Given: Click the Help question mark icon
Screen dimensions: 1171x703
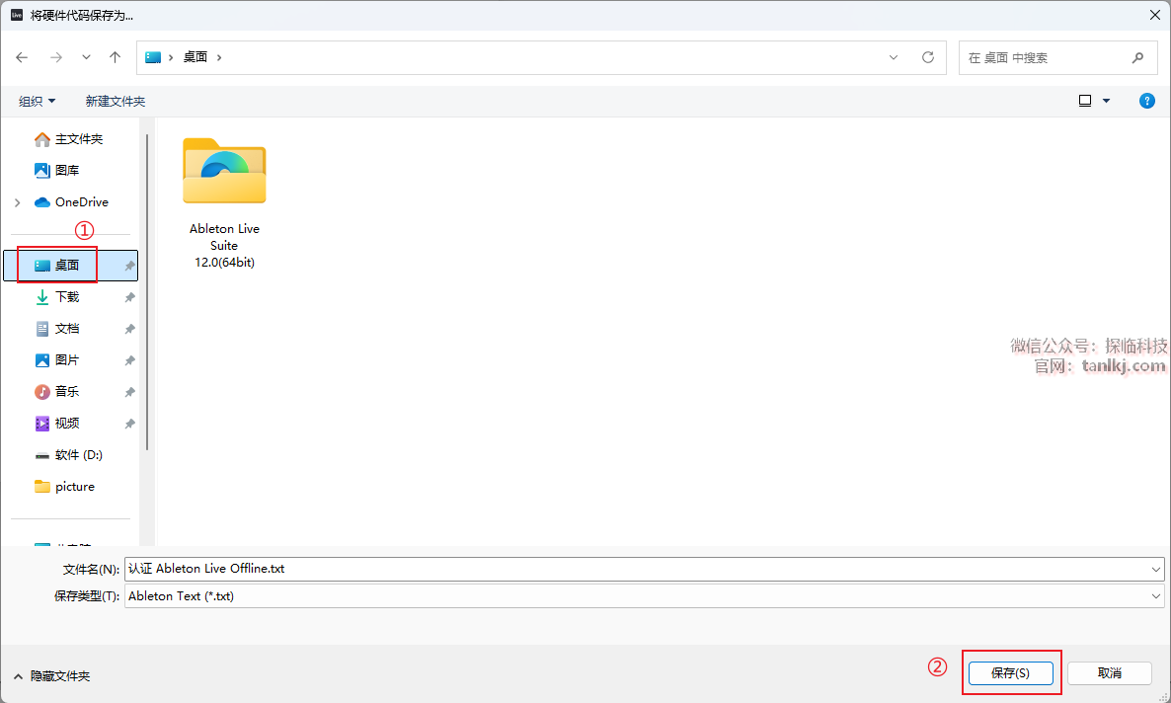Looking at the screenshot, I should [1146, 101].
